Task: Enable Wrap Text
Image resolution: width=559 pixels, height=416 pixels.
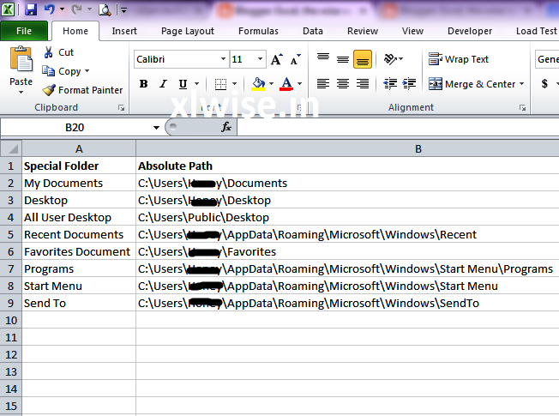Action: [x=459, y=59]
